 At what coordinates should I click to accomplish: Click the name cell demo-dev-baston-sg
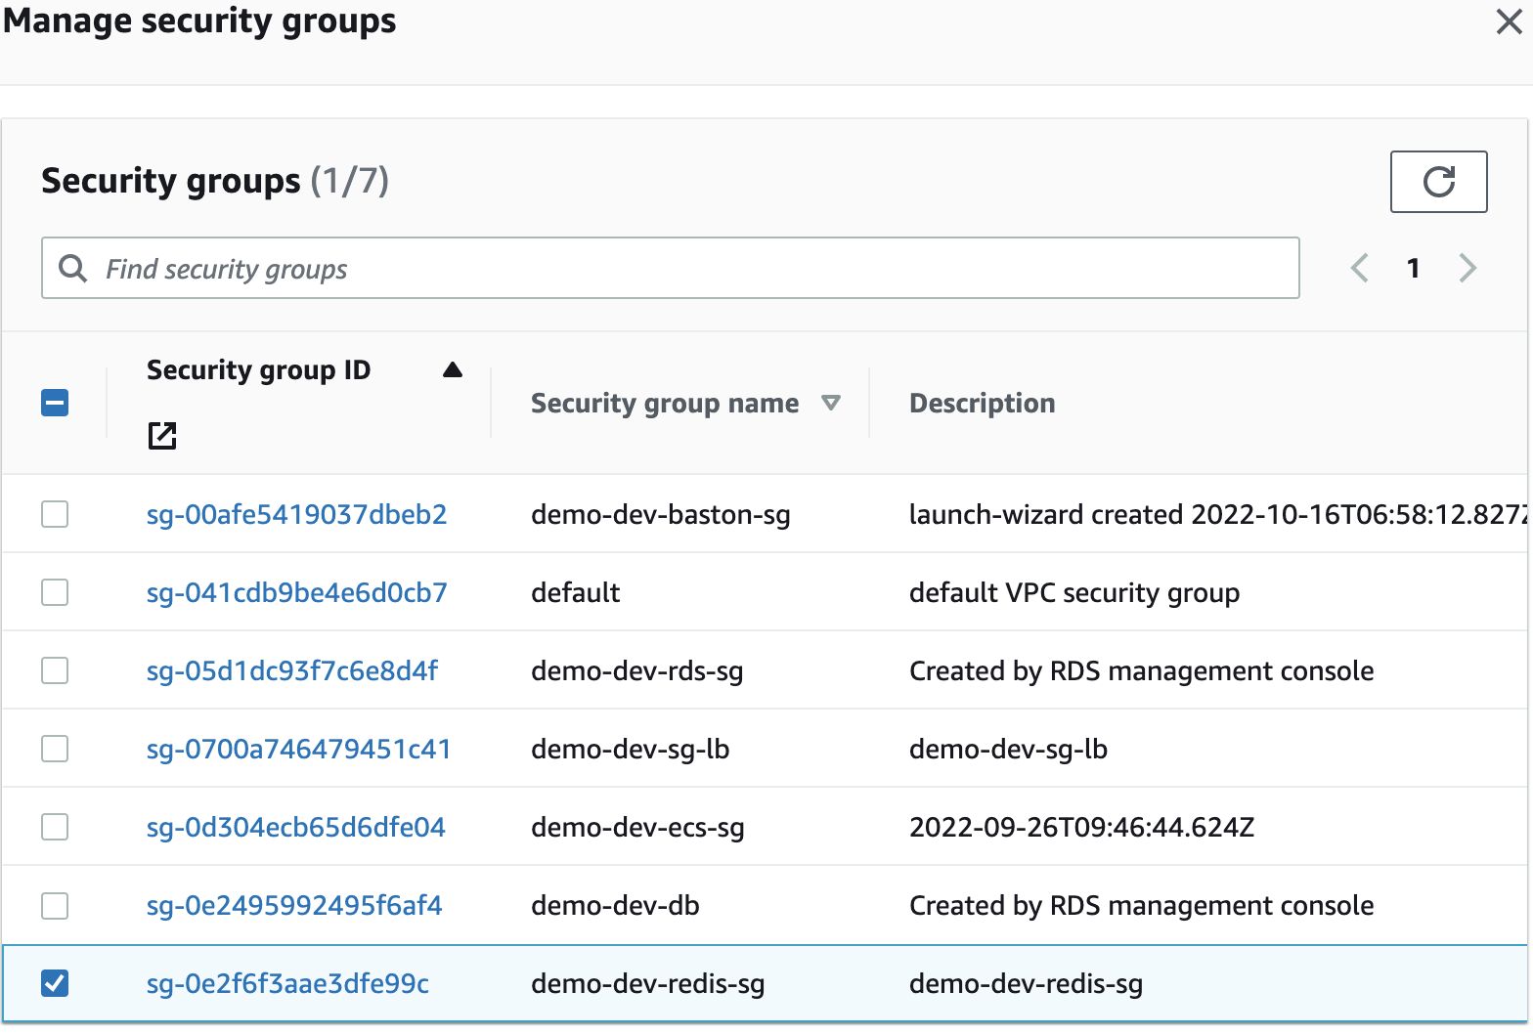(x=661, y=514)
